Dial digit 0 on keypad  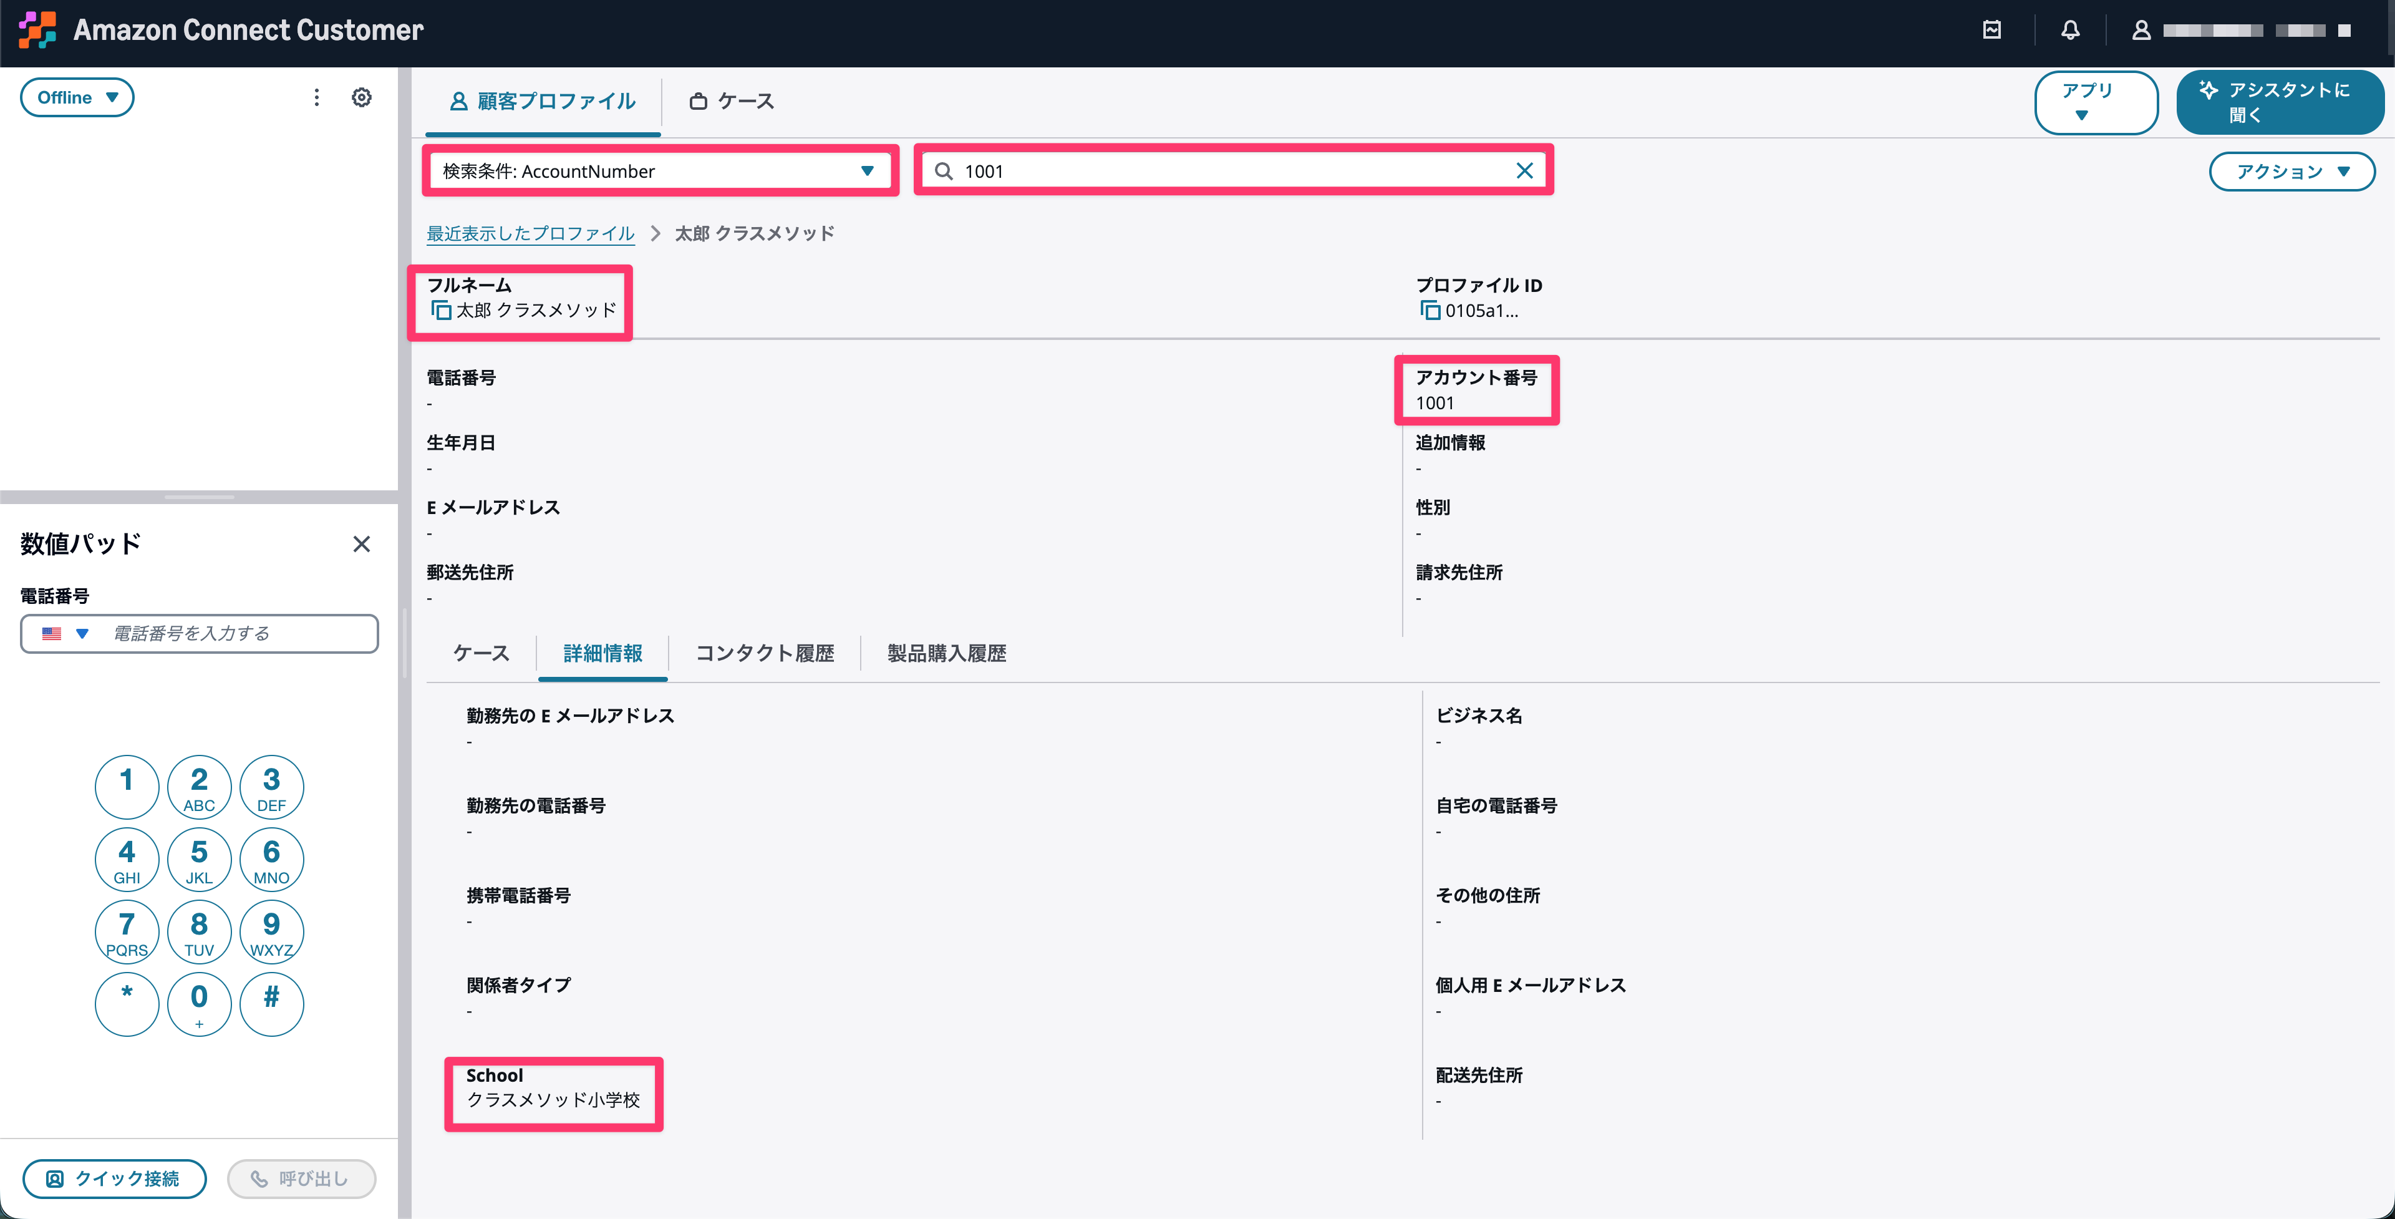[x=199, y=1004]
